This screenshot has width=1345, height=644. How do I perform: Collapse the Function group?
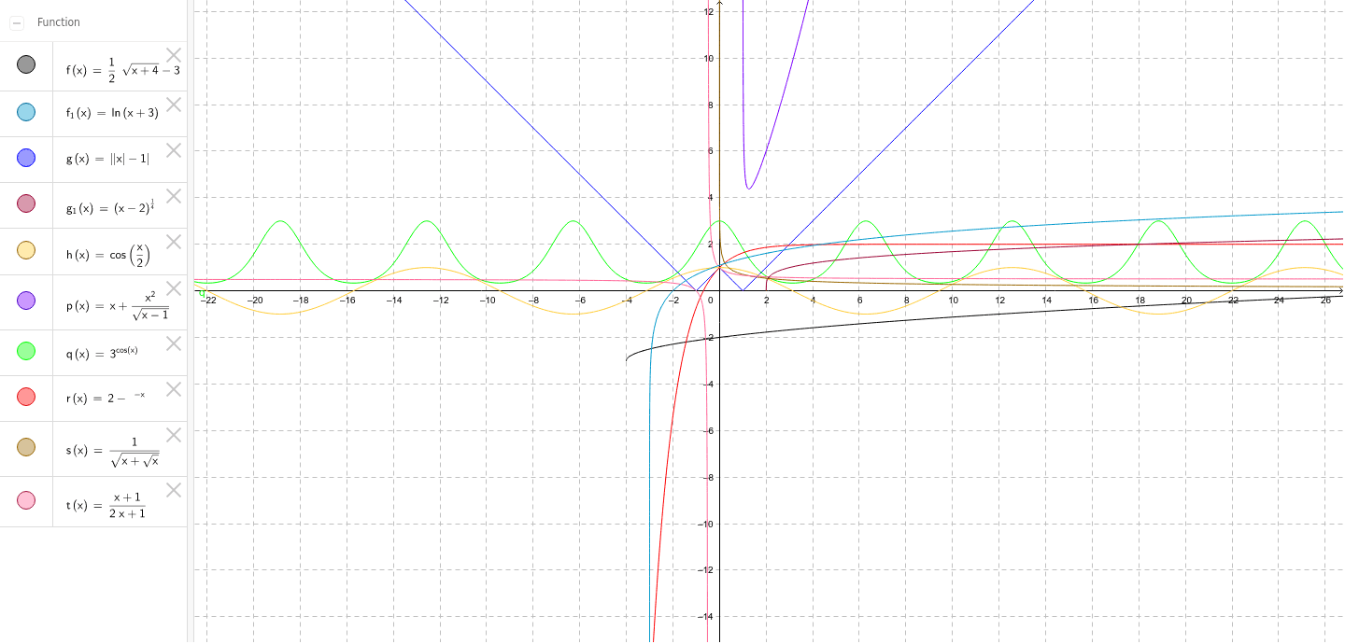(x=17, y=22)
